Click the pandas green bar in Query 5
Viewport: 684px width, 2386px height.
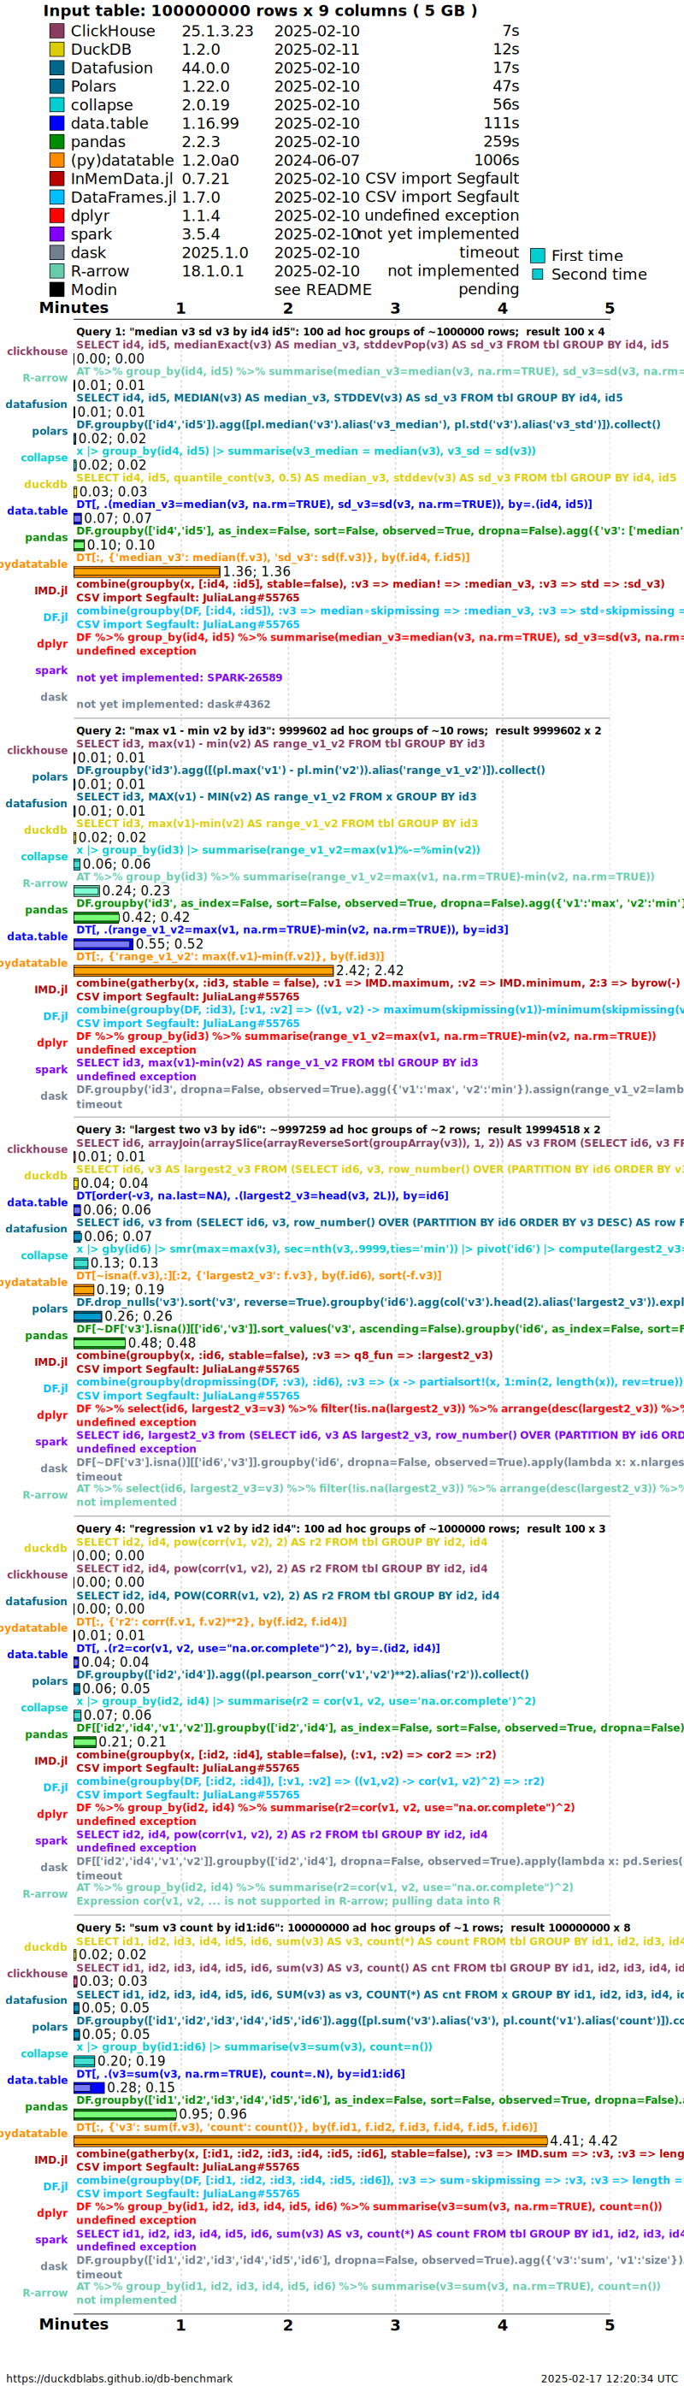pyautogui.click(x=125, y=2115)
